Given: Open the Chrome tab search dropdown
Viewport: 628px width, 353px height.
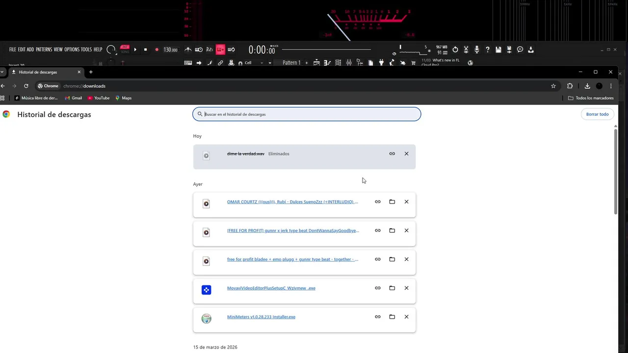Looking at the screenshot, I should [x=2, y=72].
